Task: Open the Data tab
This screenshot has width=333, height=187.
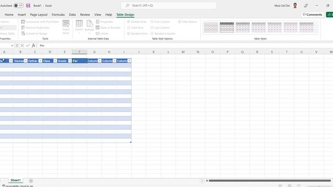Action: [x=72, y=15]
